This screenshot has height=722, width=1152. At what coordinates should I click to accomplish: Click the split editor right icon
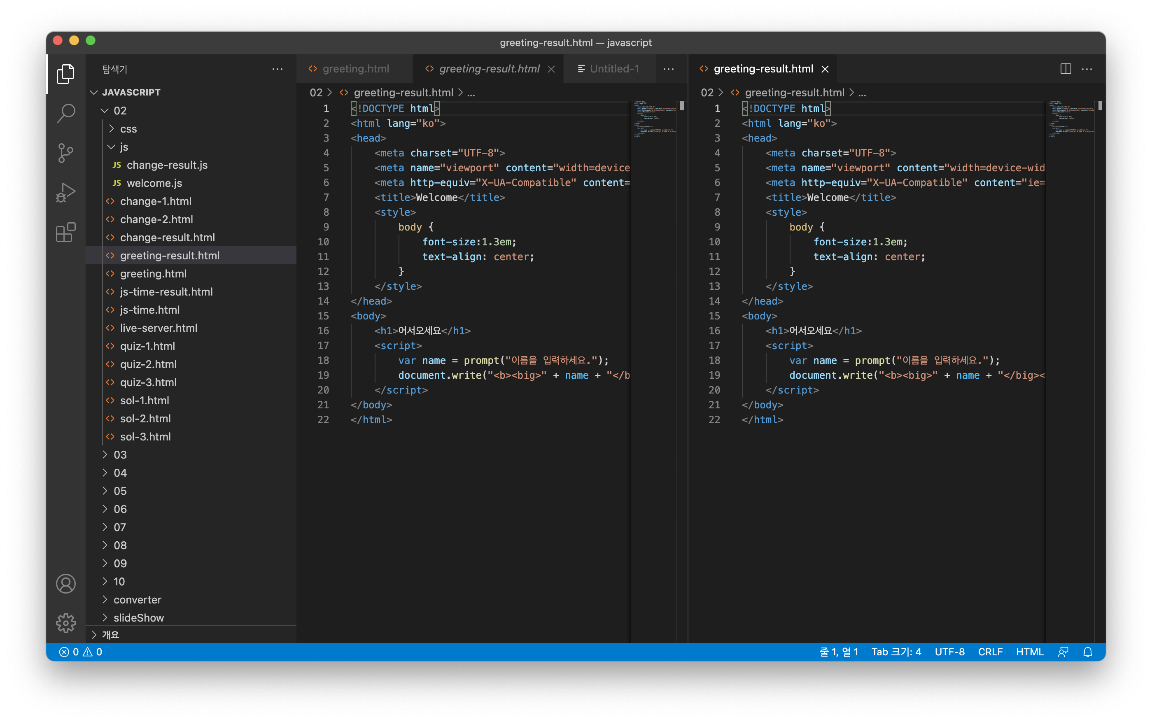[1066, 69]
